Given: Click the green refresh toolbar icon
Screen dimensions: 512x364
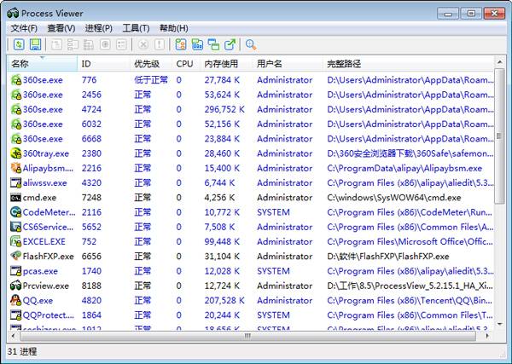Looking at the screenshot, I should point(19,44).
